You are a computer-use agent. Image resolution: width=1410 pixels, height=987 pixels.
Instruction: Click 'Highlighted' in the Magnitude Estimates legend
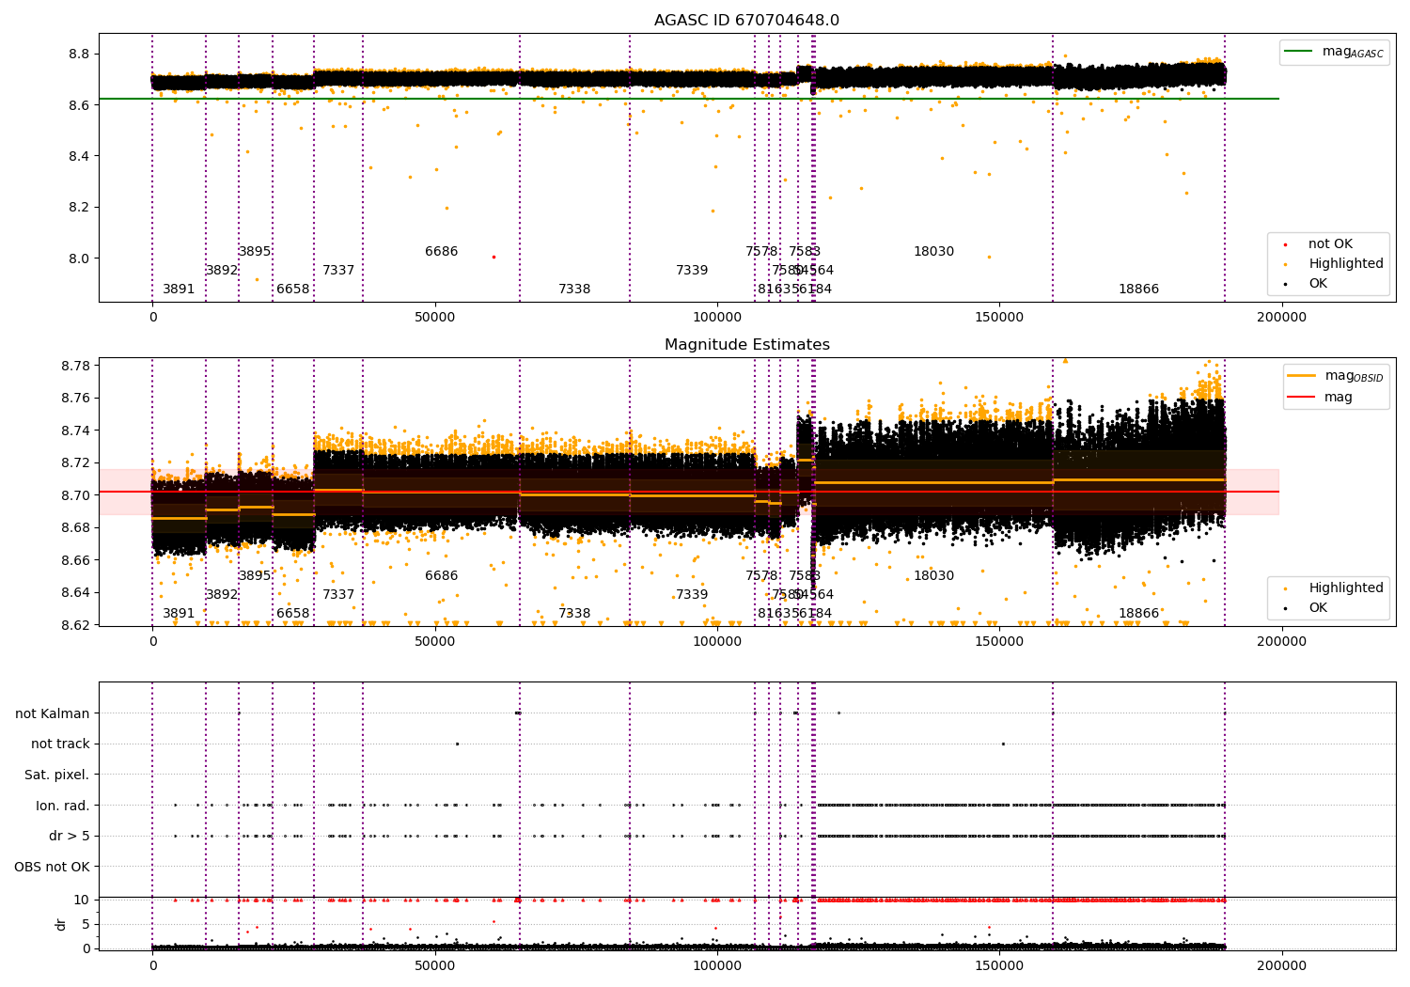pyautogui.click(x=1335, y=588)
